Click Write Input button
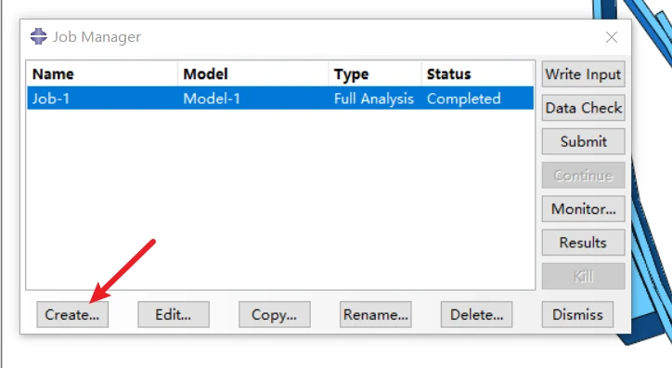This screenshot has width=672, height=368. 583,74
